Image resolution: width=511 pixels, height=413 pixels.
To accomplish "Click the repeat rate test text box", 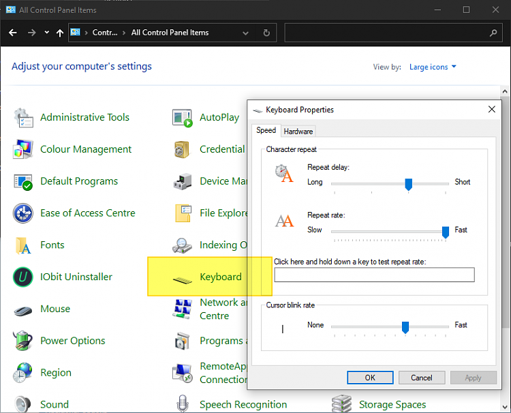I will 374,275.
